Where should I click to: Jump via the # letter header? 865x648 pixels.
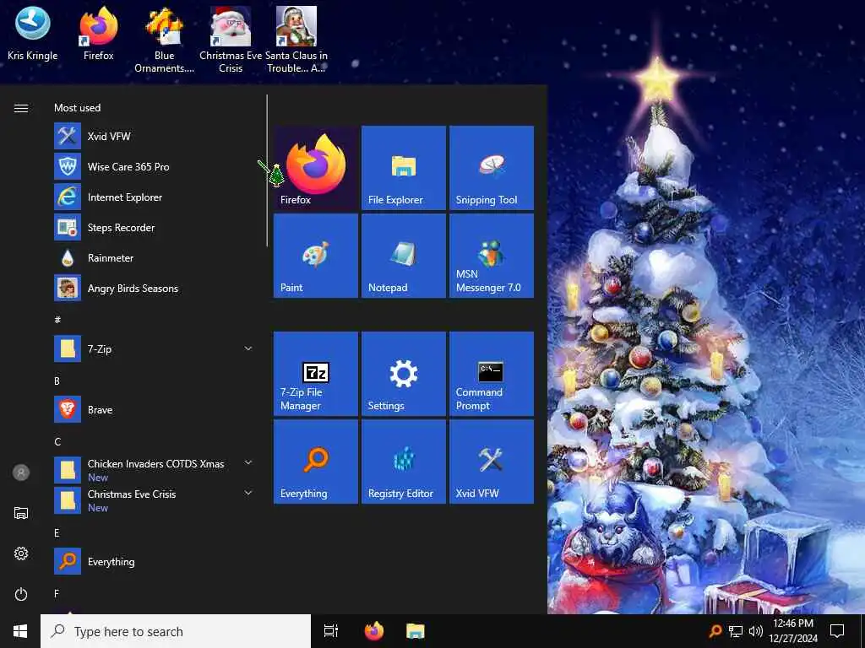point(57,320)
